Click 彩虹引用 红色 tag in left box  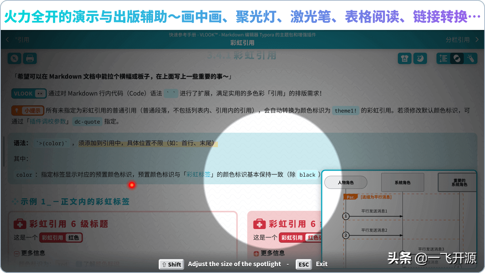[x=61, y=238]
